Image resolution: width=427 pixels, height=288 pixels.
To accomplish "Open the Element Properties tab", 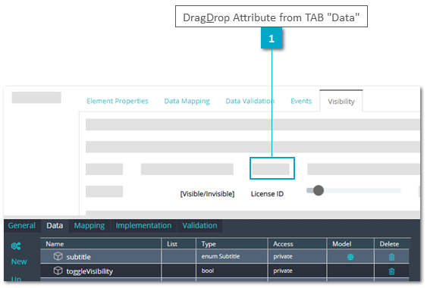I will coord(118,101).
